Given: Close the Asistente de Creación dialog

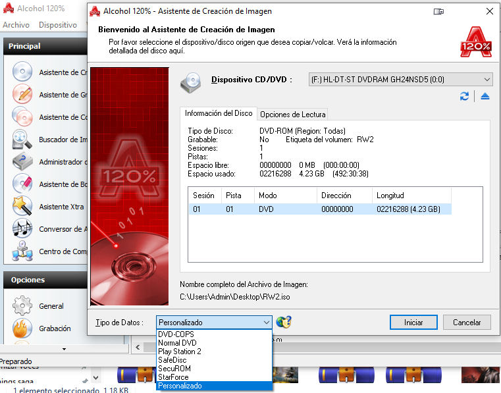Looking at the screenshot, I should coord(489,11).
